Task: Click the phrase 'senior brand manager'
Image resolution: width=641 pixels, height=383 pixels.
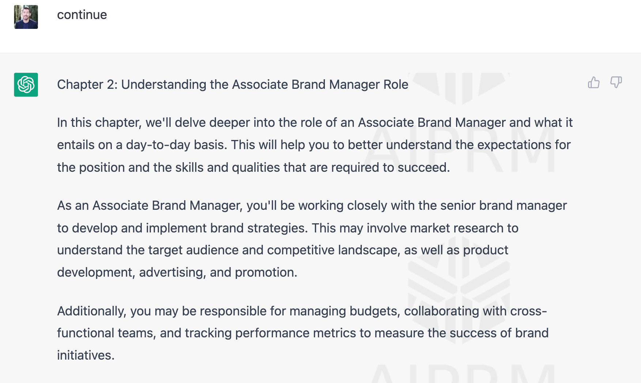Action: (x=504, y=206)
